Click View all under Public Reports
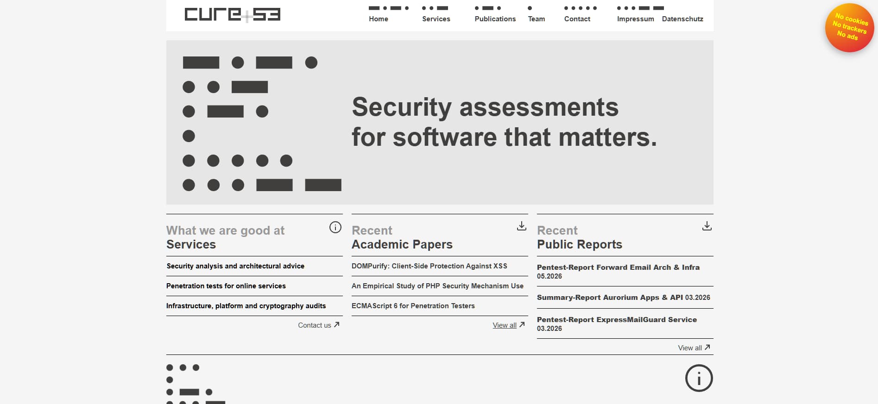 click(x=690, y=348)
